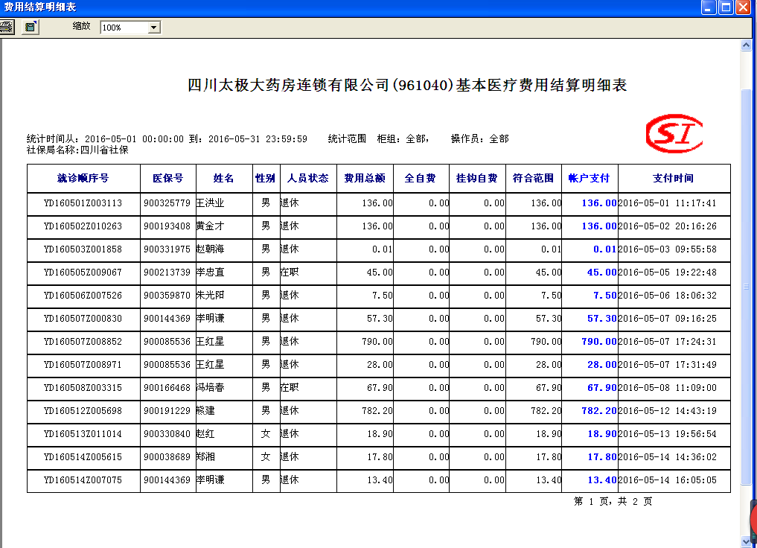Image resolution: width=757 pixels, height=548 pixels.
Task: Click the page indicator 第 1 页,共 2 页
Action: pos(613,502)
